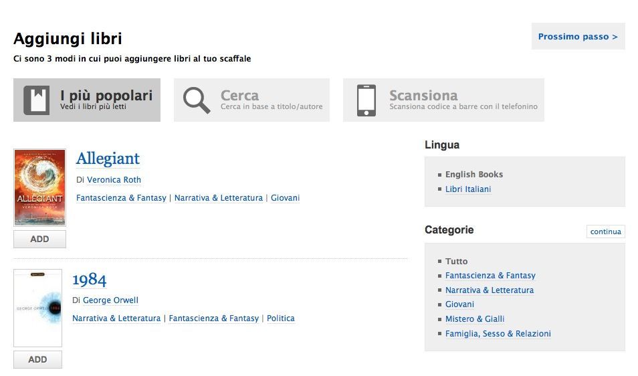Open the Allegiant title link
The width and height of the screenshot is (638, 376).
(x=108, y=159)
